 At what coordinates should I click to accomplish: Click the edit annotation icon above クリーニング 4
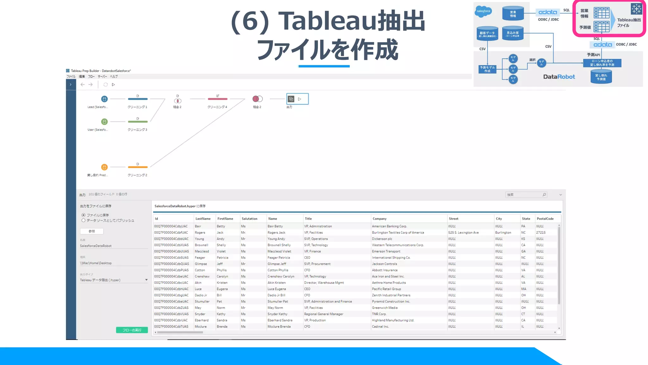pos(218,96)
